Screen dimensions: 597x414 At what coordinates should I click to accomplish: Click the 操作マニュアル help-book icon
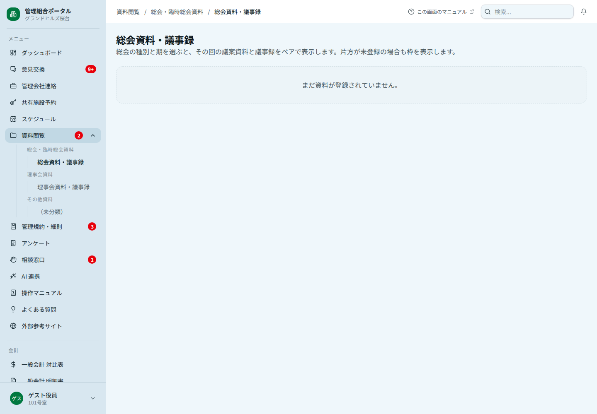13,293
